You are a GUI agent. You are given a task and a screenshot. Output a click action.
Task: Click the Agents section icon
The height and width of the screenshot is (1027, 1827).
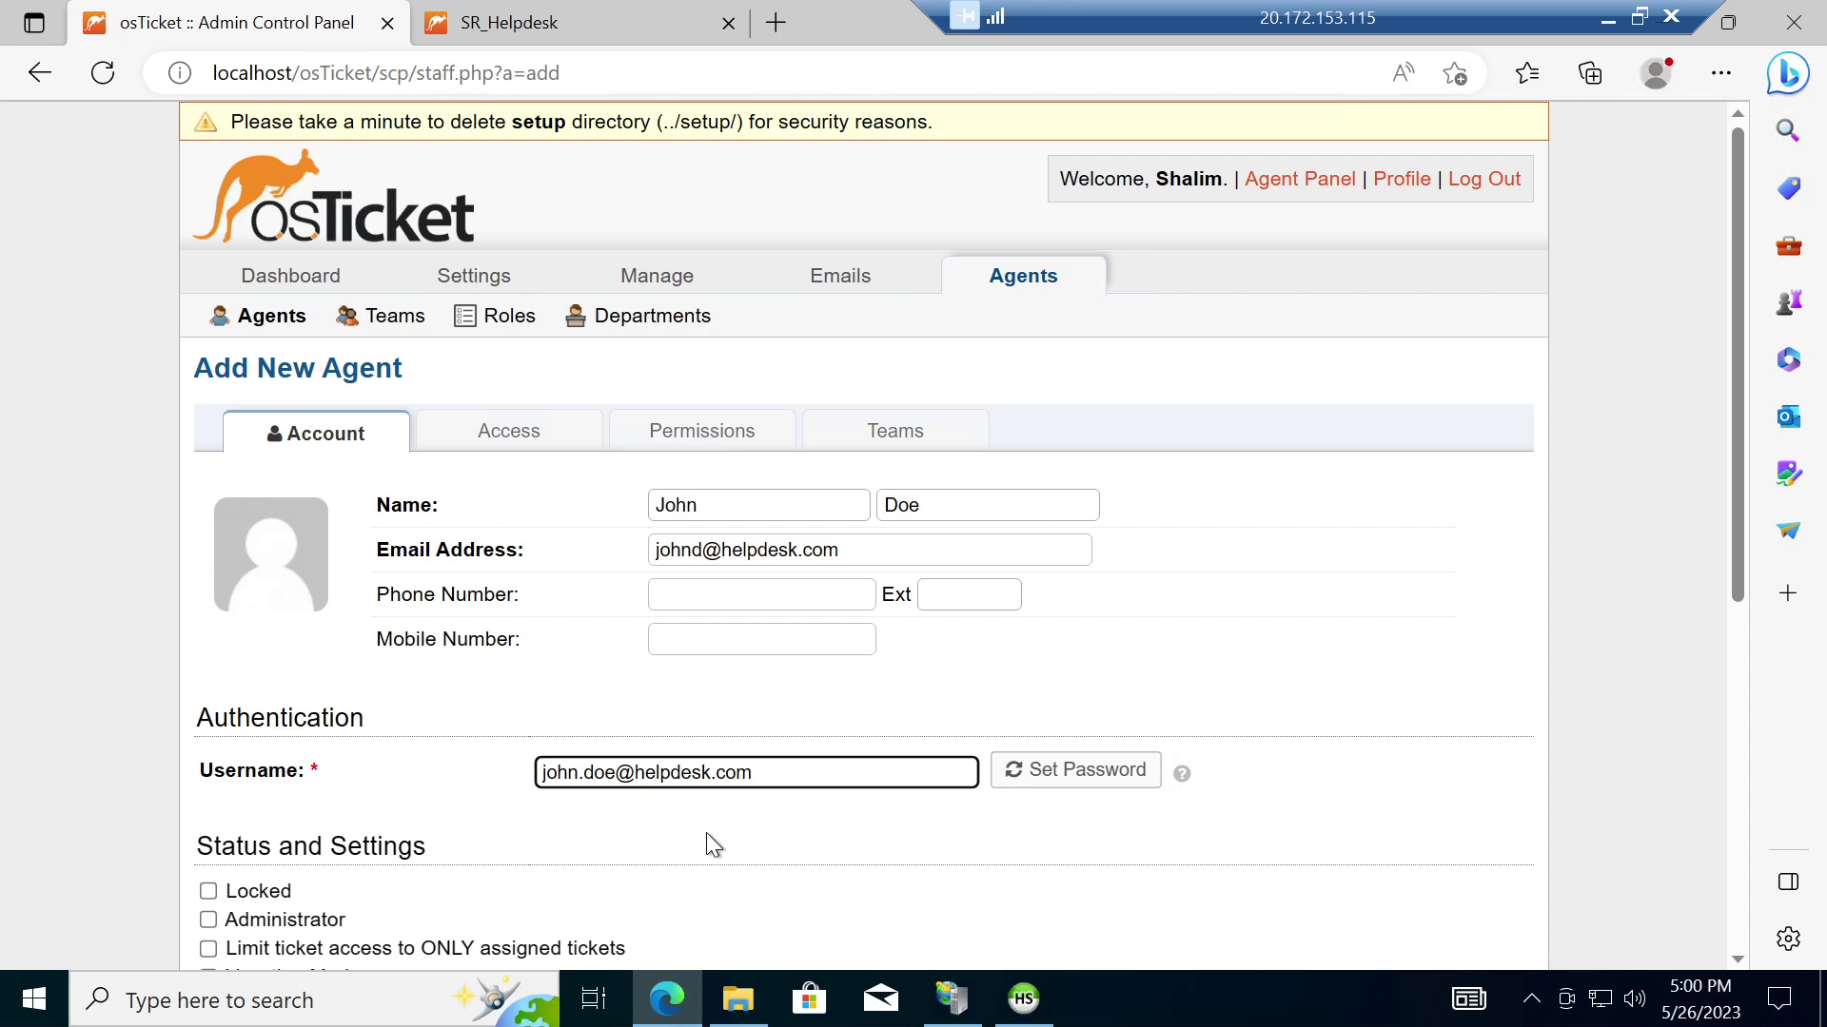pos(220,316)
